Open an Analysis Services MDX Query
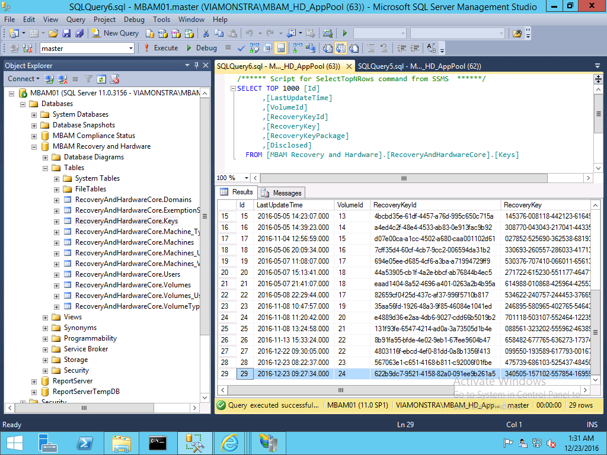Screen dimensions: 607x455 (x=163, y=33)
